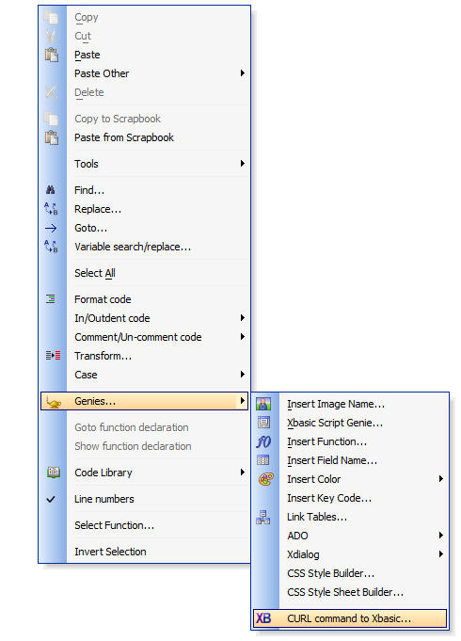Image resolution: width=461 pixels, height=641 pixels.
Task: Click the Insert Color palette icon
Action: click(x=265, y=479)
